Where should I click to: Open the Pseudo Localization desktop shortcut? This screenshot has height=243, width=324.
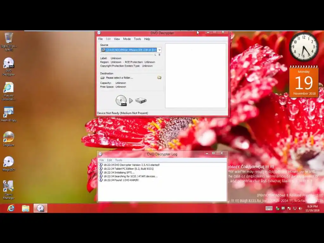[9, 91]
